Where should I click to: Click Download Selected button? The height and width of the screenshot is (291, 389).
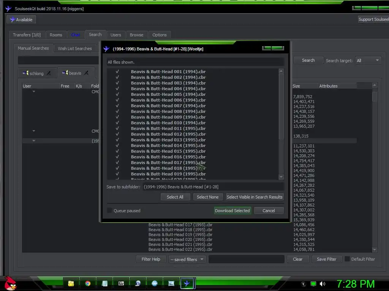coord(232,211)
